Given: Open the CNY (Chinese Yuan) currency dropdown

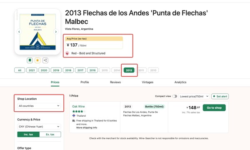Looking at the screenshot, I should click(x=39, y=127).
